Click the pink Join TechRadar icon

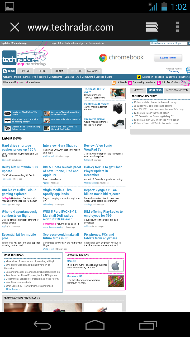pyautogui.click(x=159, y=83)
